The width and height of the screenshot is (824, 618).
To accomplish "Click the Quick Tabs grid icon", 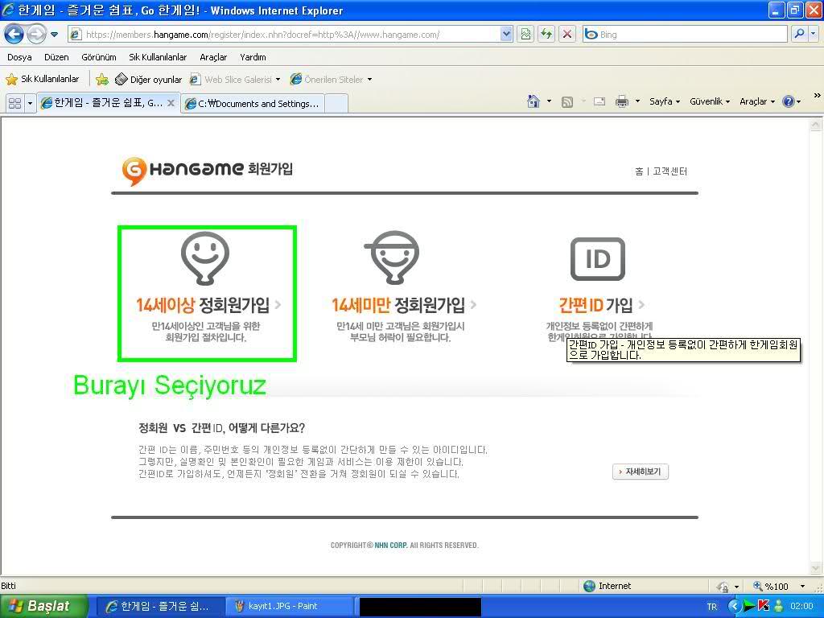I will point(14,103).
